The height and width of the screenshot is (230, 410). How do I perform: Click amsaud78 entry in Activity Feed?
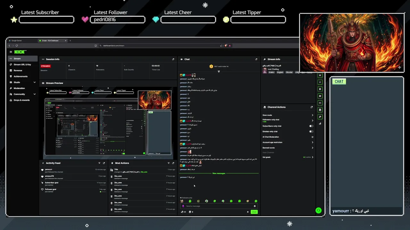tap(74, 177)
